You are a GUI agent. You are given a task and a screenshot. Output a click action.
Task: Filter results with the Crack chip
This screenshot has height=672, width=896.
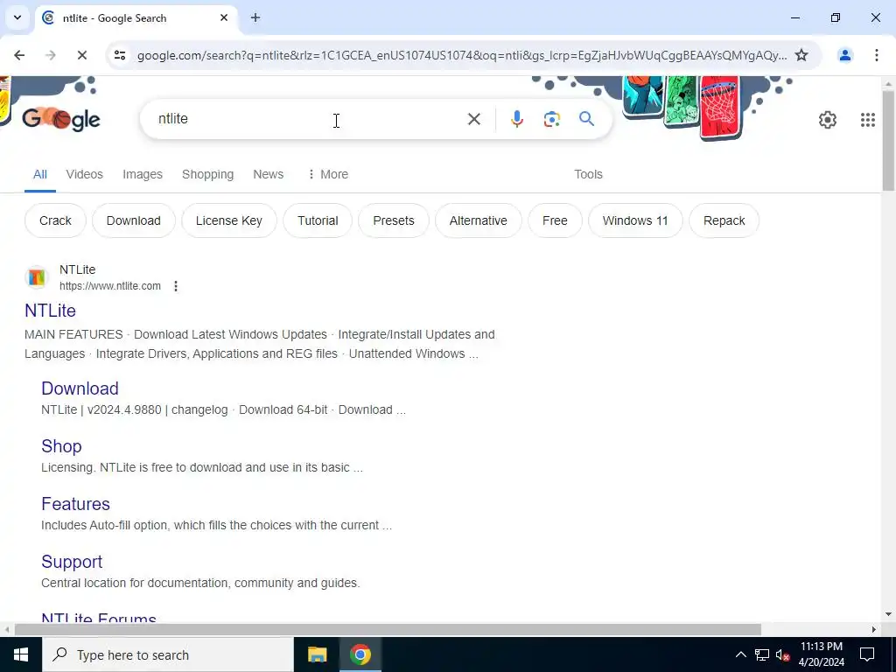pos(55,220)
